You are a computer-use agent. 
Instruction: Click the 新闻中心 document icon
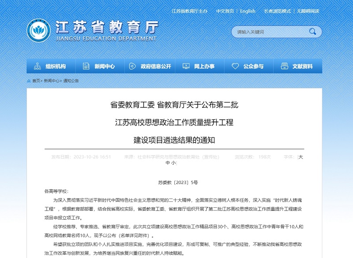click(x=85, y=66)
